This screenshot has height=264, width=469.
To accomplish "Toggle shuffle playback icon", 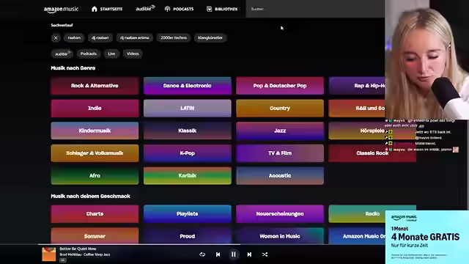I will 265,254.
